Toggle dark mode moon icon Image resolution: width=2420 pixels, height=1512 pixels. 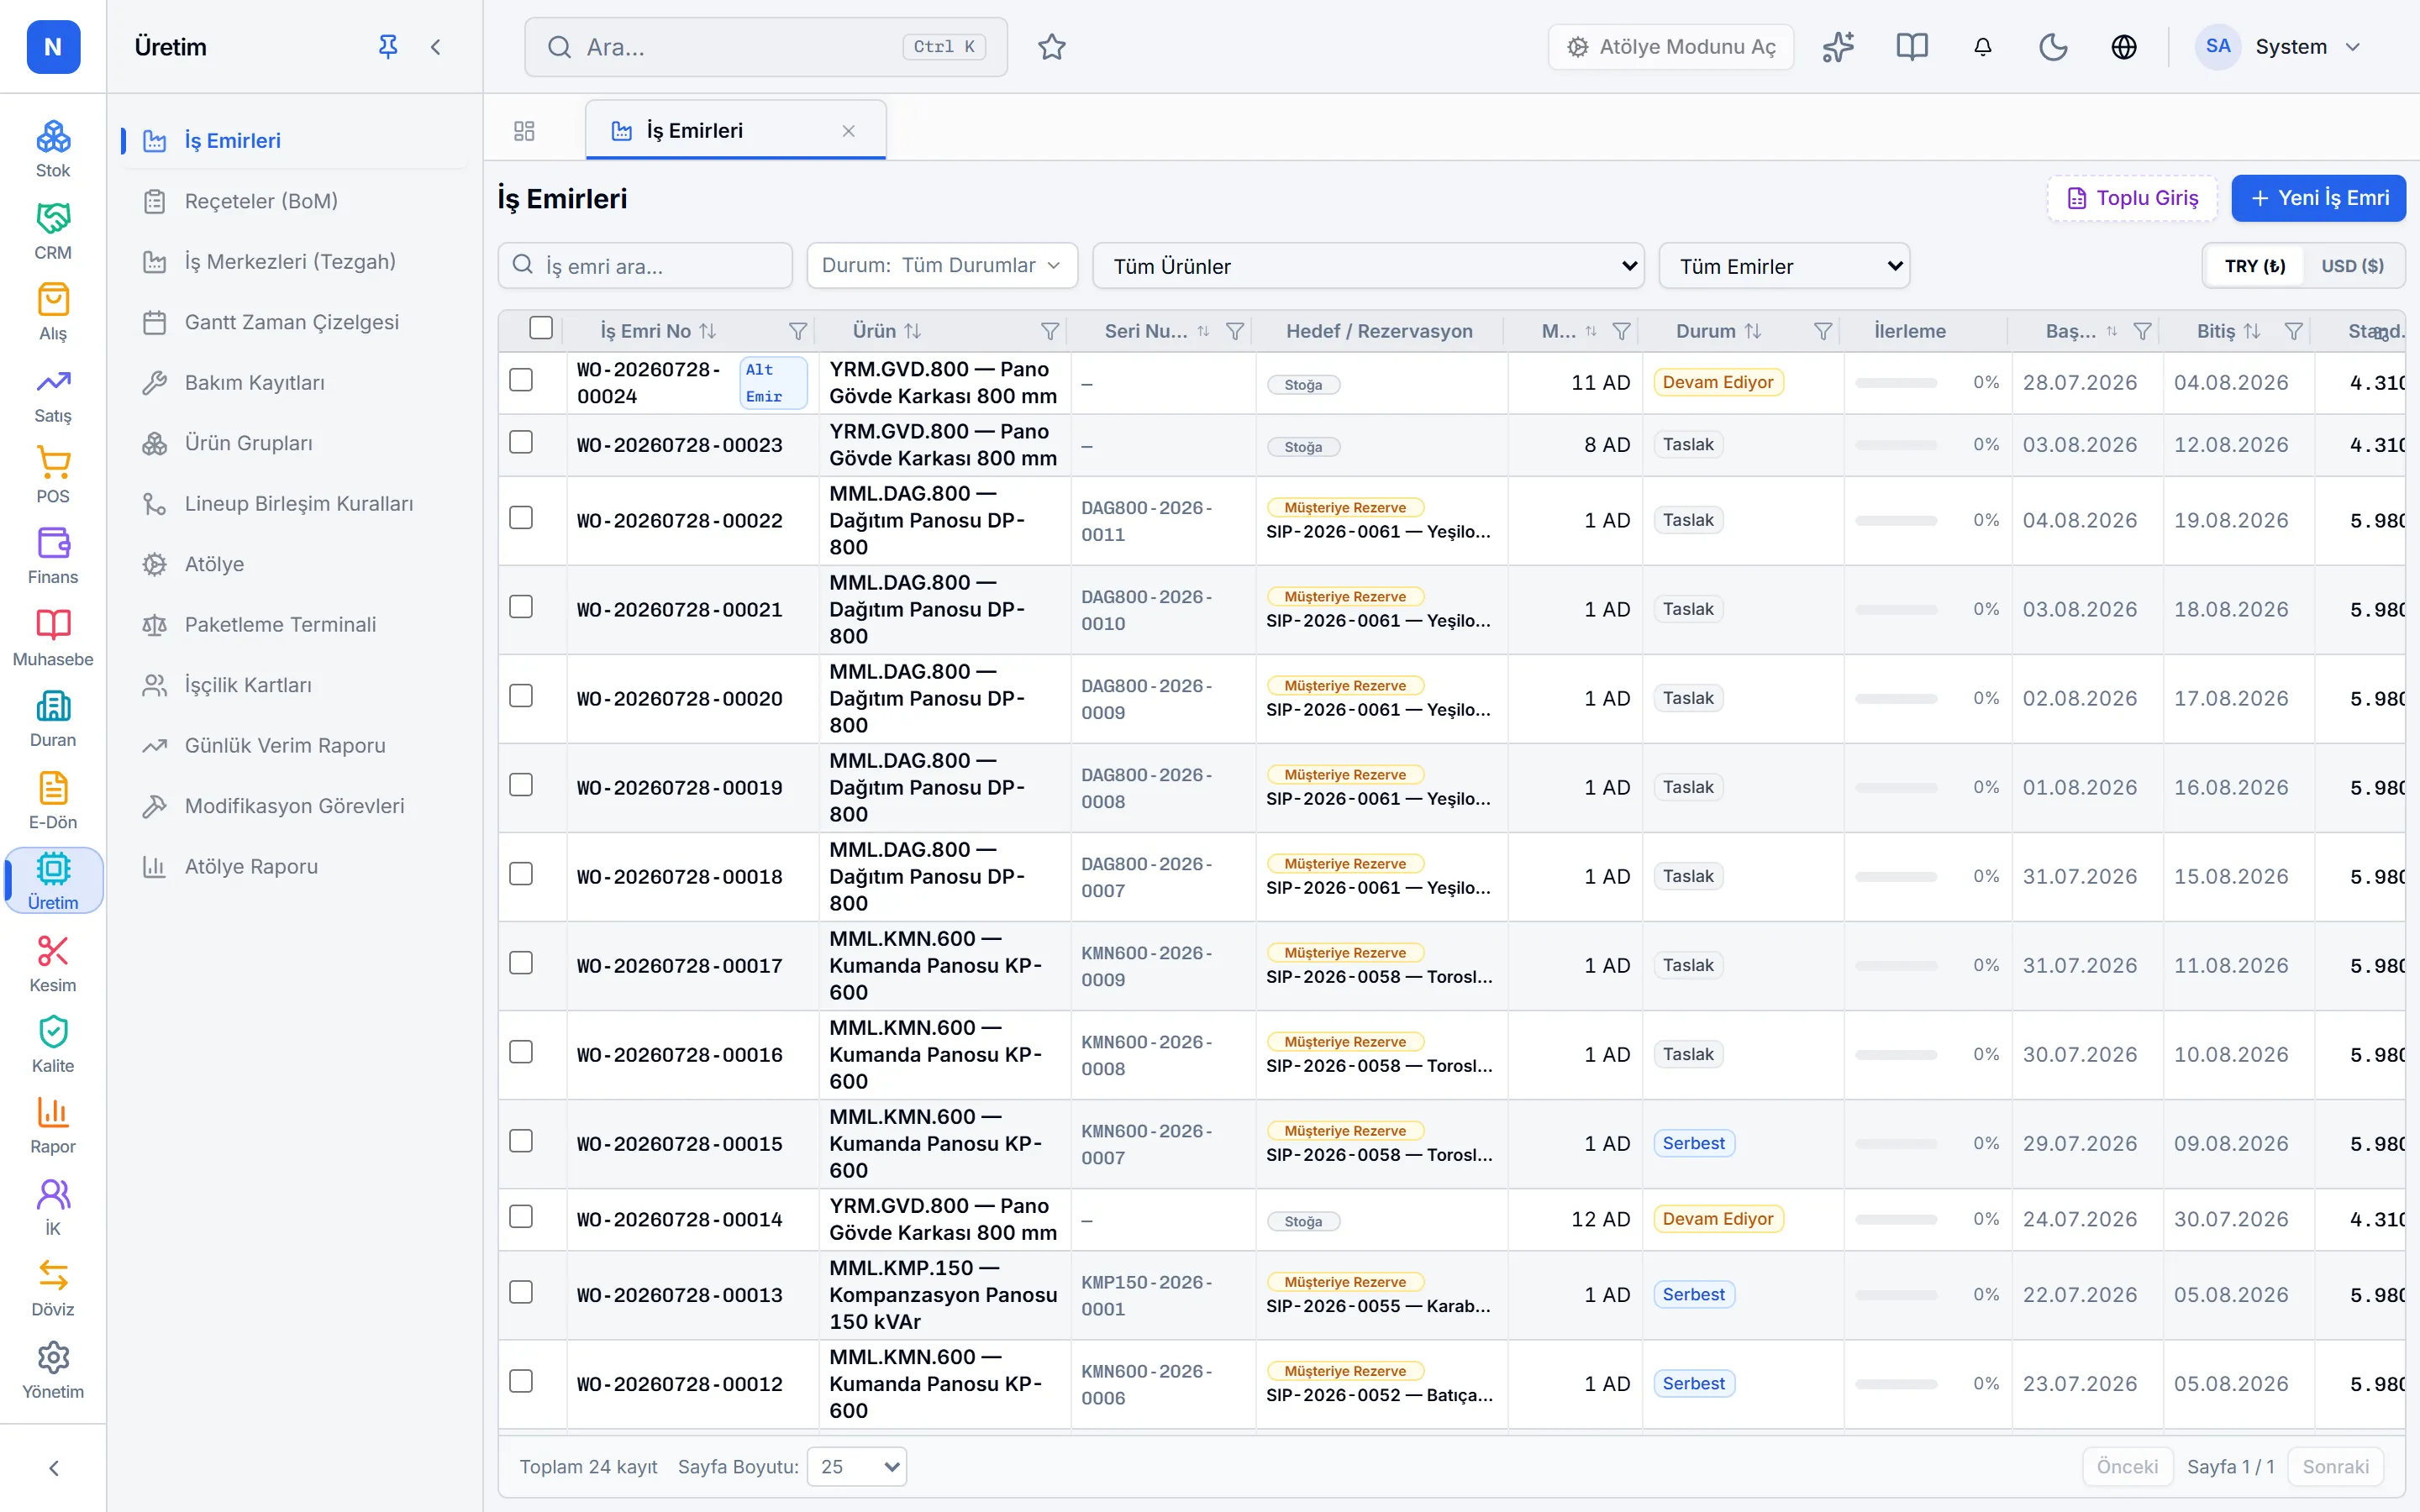pos(2053,47)
